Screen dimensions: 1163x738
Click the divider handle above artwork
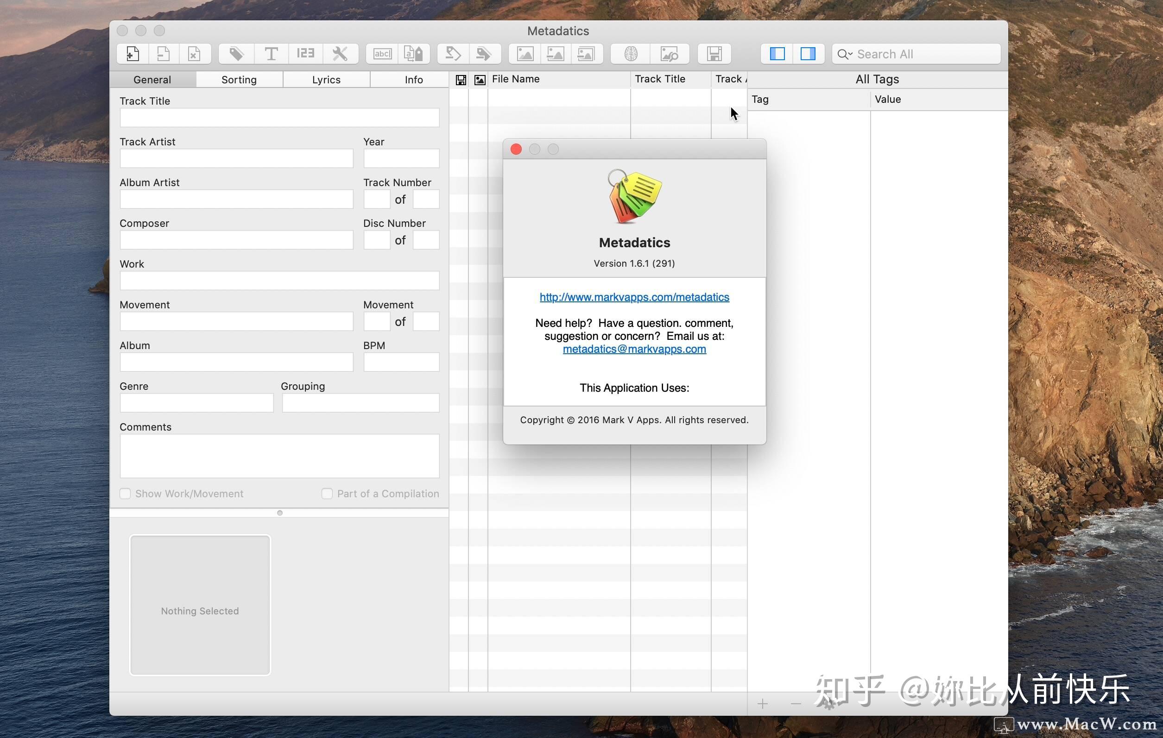click(x=280, y=513)
